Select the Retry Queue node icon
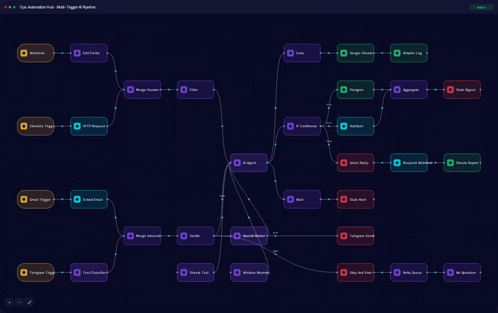 click(x=397, y=272)
